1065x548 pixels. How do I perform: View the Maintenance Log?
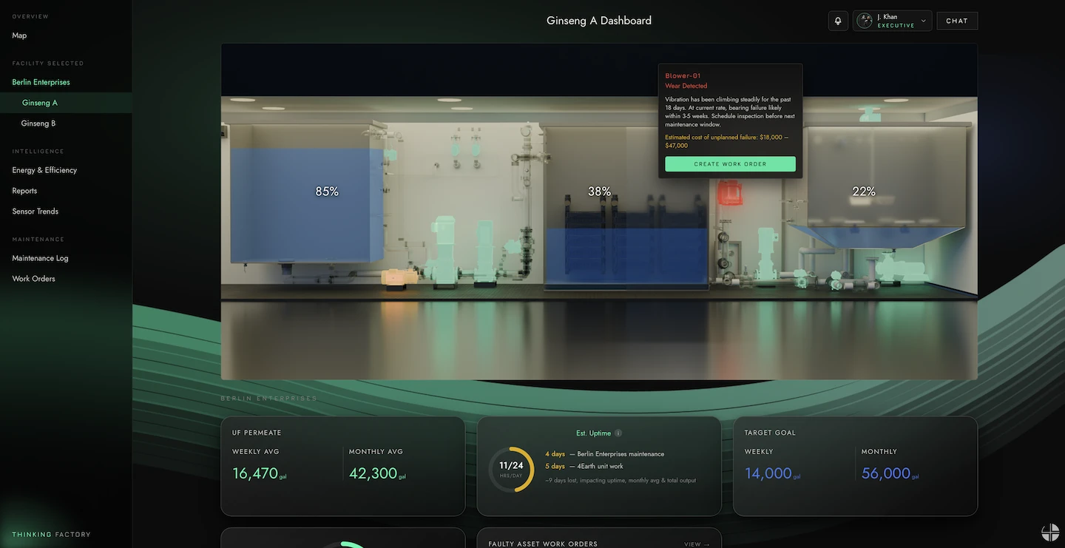pyautogui.click(x=40, y=258)
